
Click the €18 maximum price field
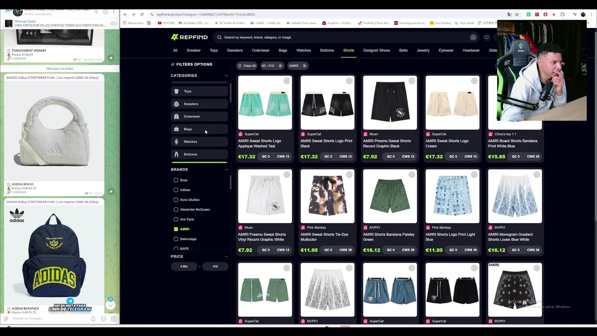(x=215, y=266)
